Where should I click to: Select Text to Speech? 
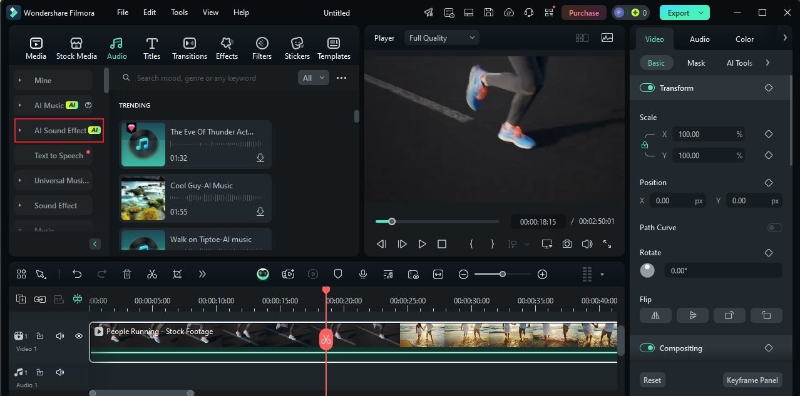[59, 155]
